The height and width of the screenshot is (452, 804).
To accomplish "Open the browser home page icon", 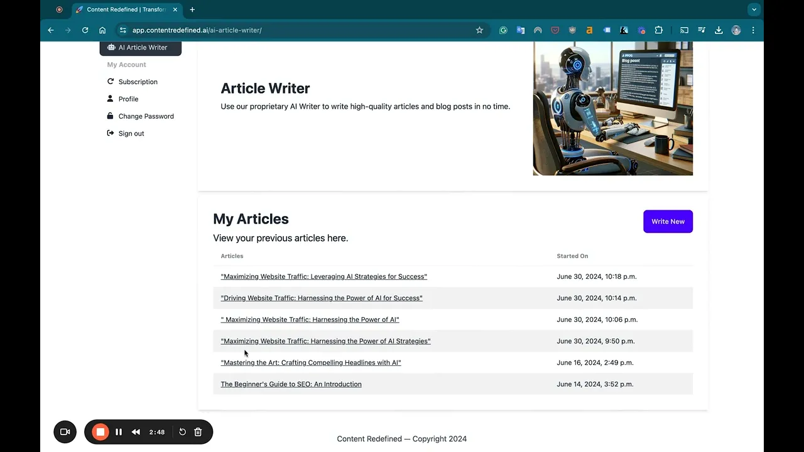I will [x=102, y=30].
